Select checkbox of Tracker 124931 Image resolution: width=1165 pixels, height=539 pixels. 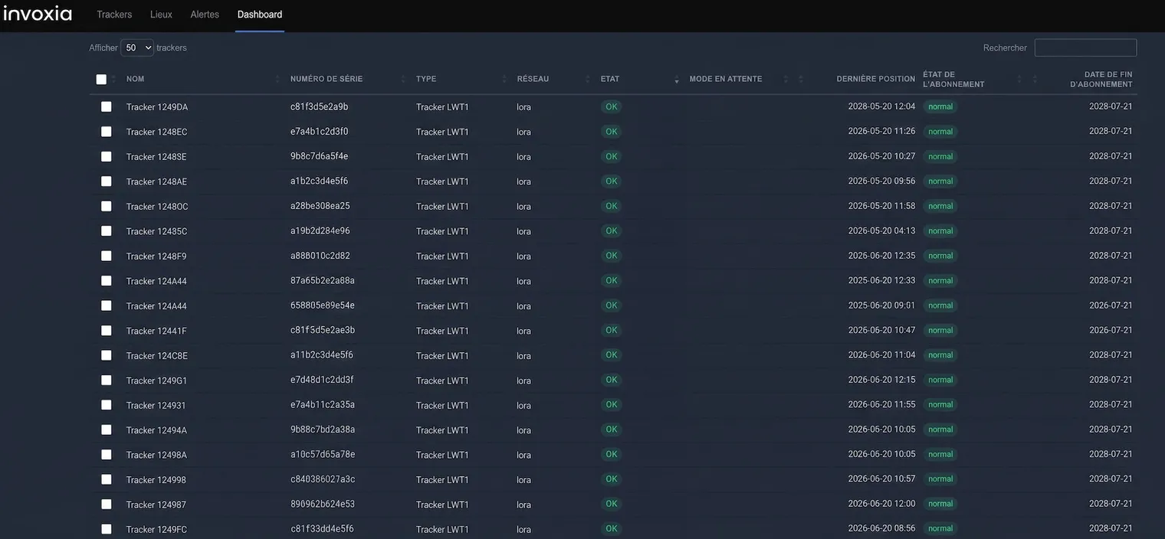pos(107,405)
